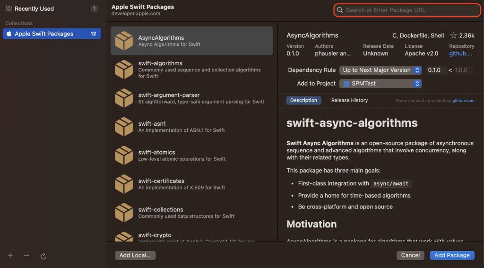Click the swift-atomics package box icon

tap(124, 156)
